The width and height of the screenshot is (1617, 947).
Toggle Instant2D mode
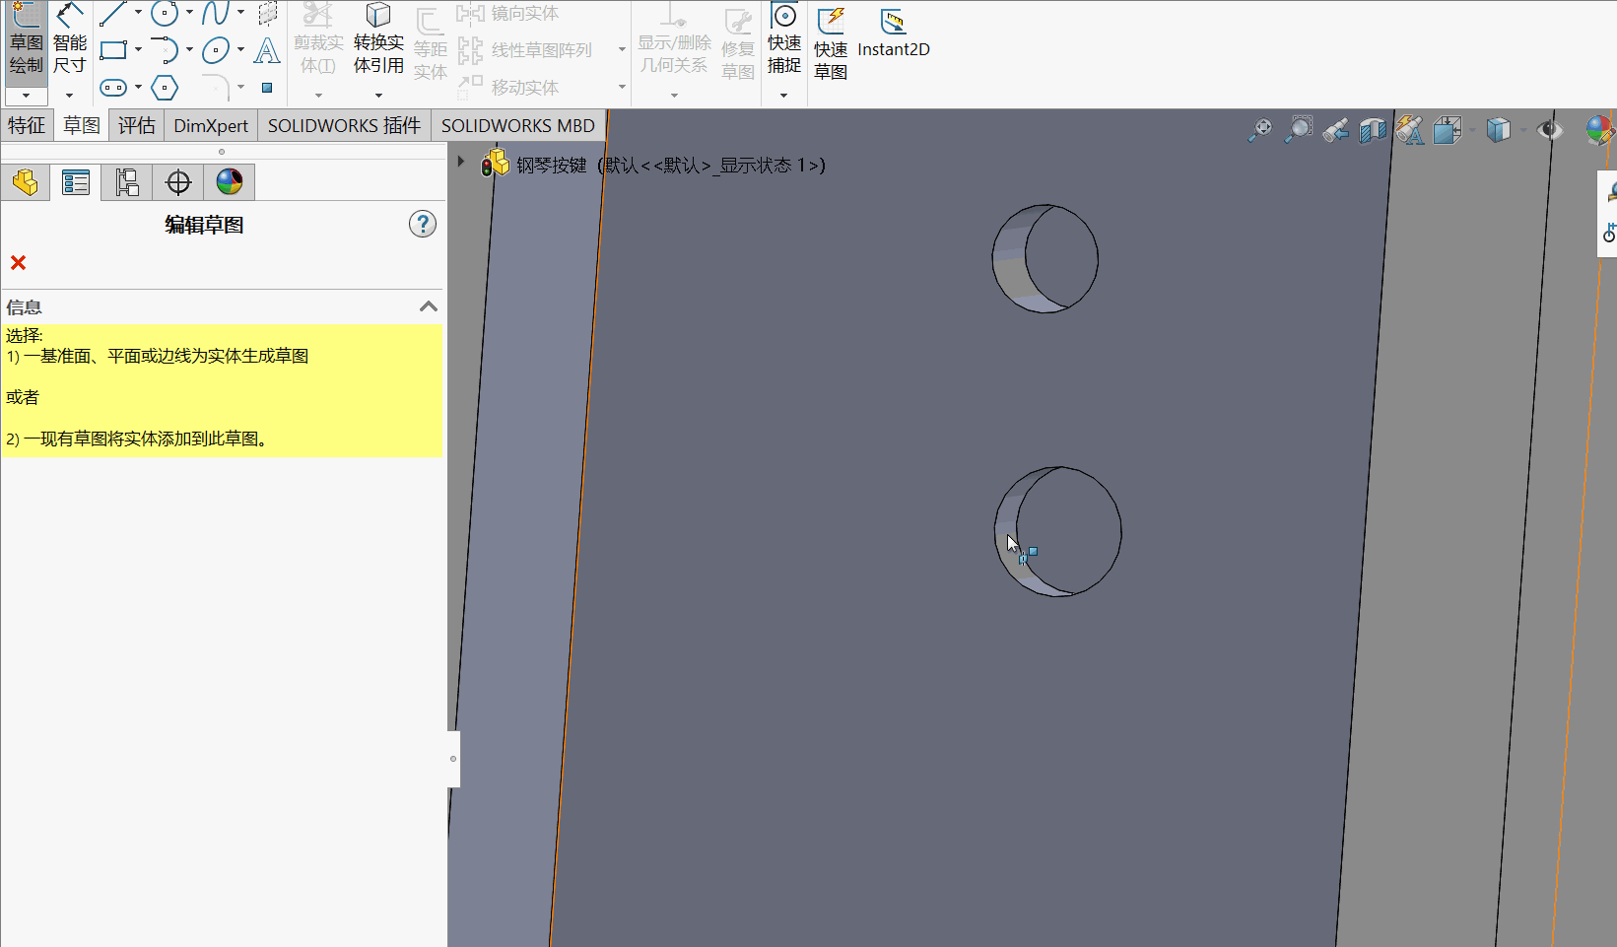pos(894,34)
